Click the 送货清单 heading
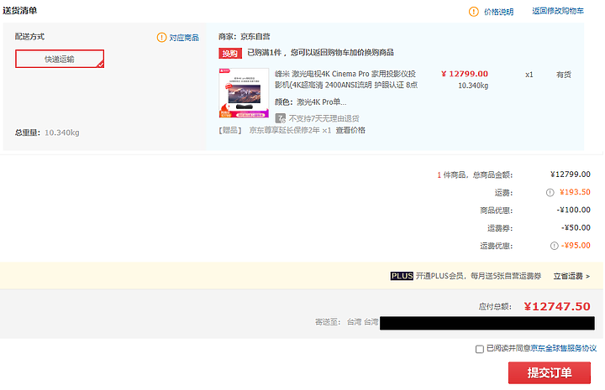The width and height of the screenshot is (605, 390). (19, 10)
